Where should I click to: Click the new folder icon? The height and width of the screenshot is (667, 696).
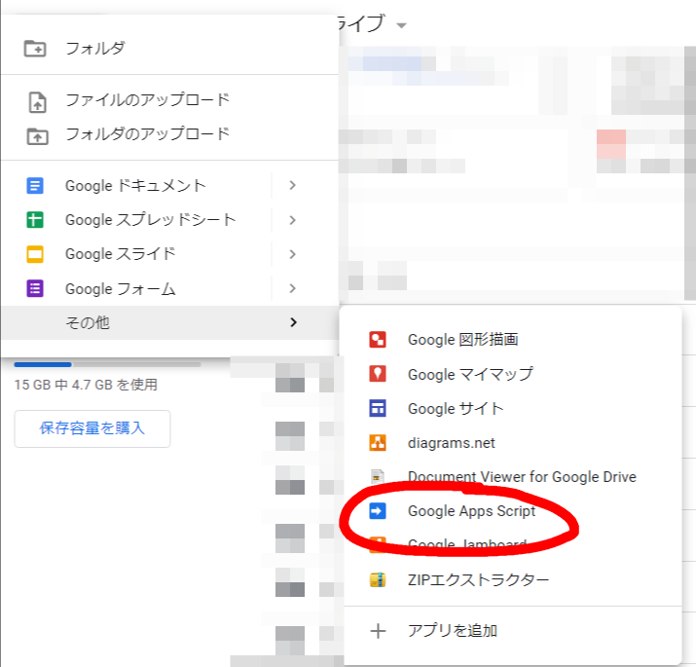(x=35, y=49)
